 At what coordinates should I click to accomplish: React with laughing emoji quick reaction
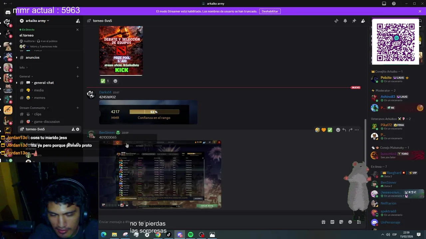[318, 130]
